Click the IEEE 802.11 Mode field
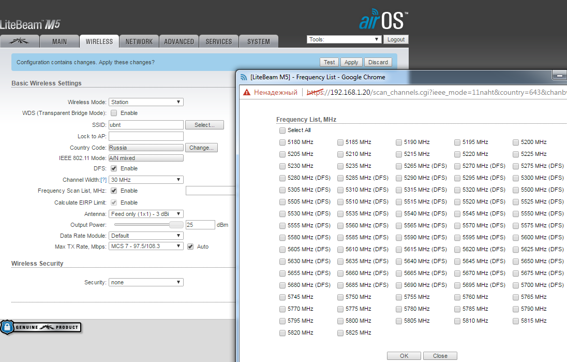Viewport: 567px width, 362px height. tap(146, 158)
